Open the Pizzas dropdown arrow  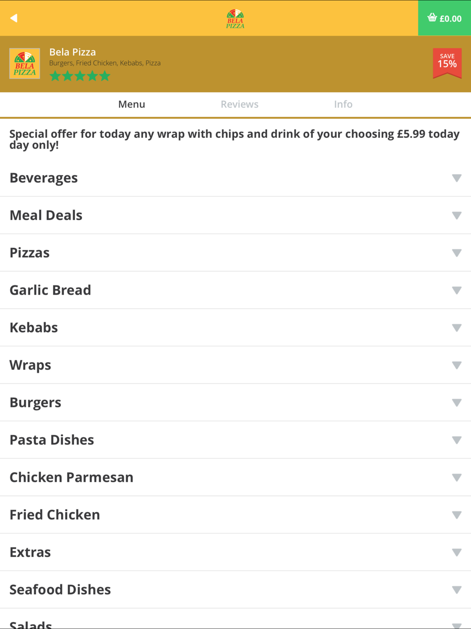click(x=456, y=253)
